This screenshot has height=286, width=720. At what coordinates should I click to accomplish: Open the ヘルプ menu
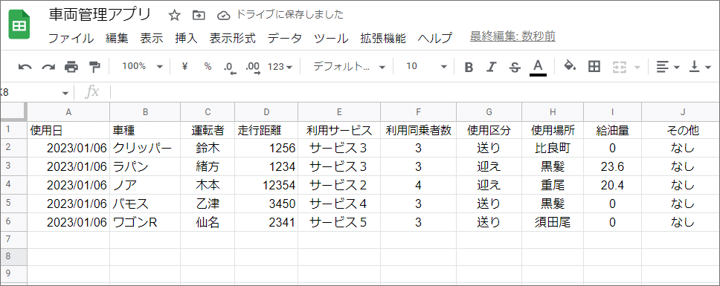[434, 38]
